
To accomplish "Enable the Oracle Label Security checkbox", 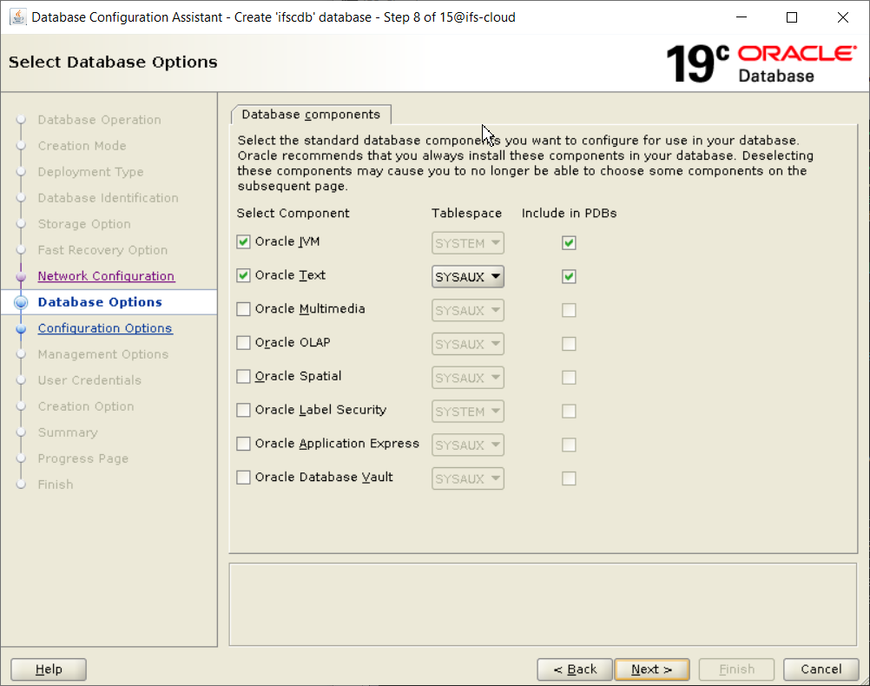I will 243,410.
